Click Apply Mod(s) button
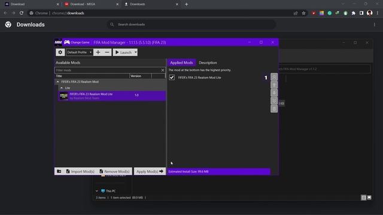Image resolution: width=383 pixels, height=215 pixels. click(x=150, y=171)
